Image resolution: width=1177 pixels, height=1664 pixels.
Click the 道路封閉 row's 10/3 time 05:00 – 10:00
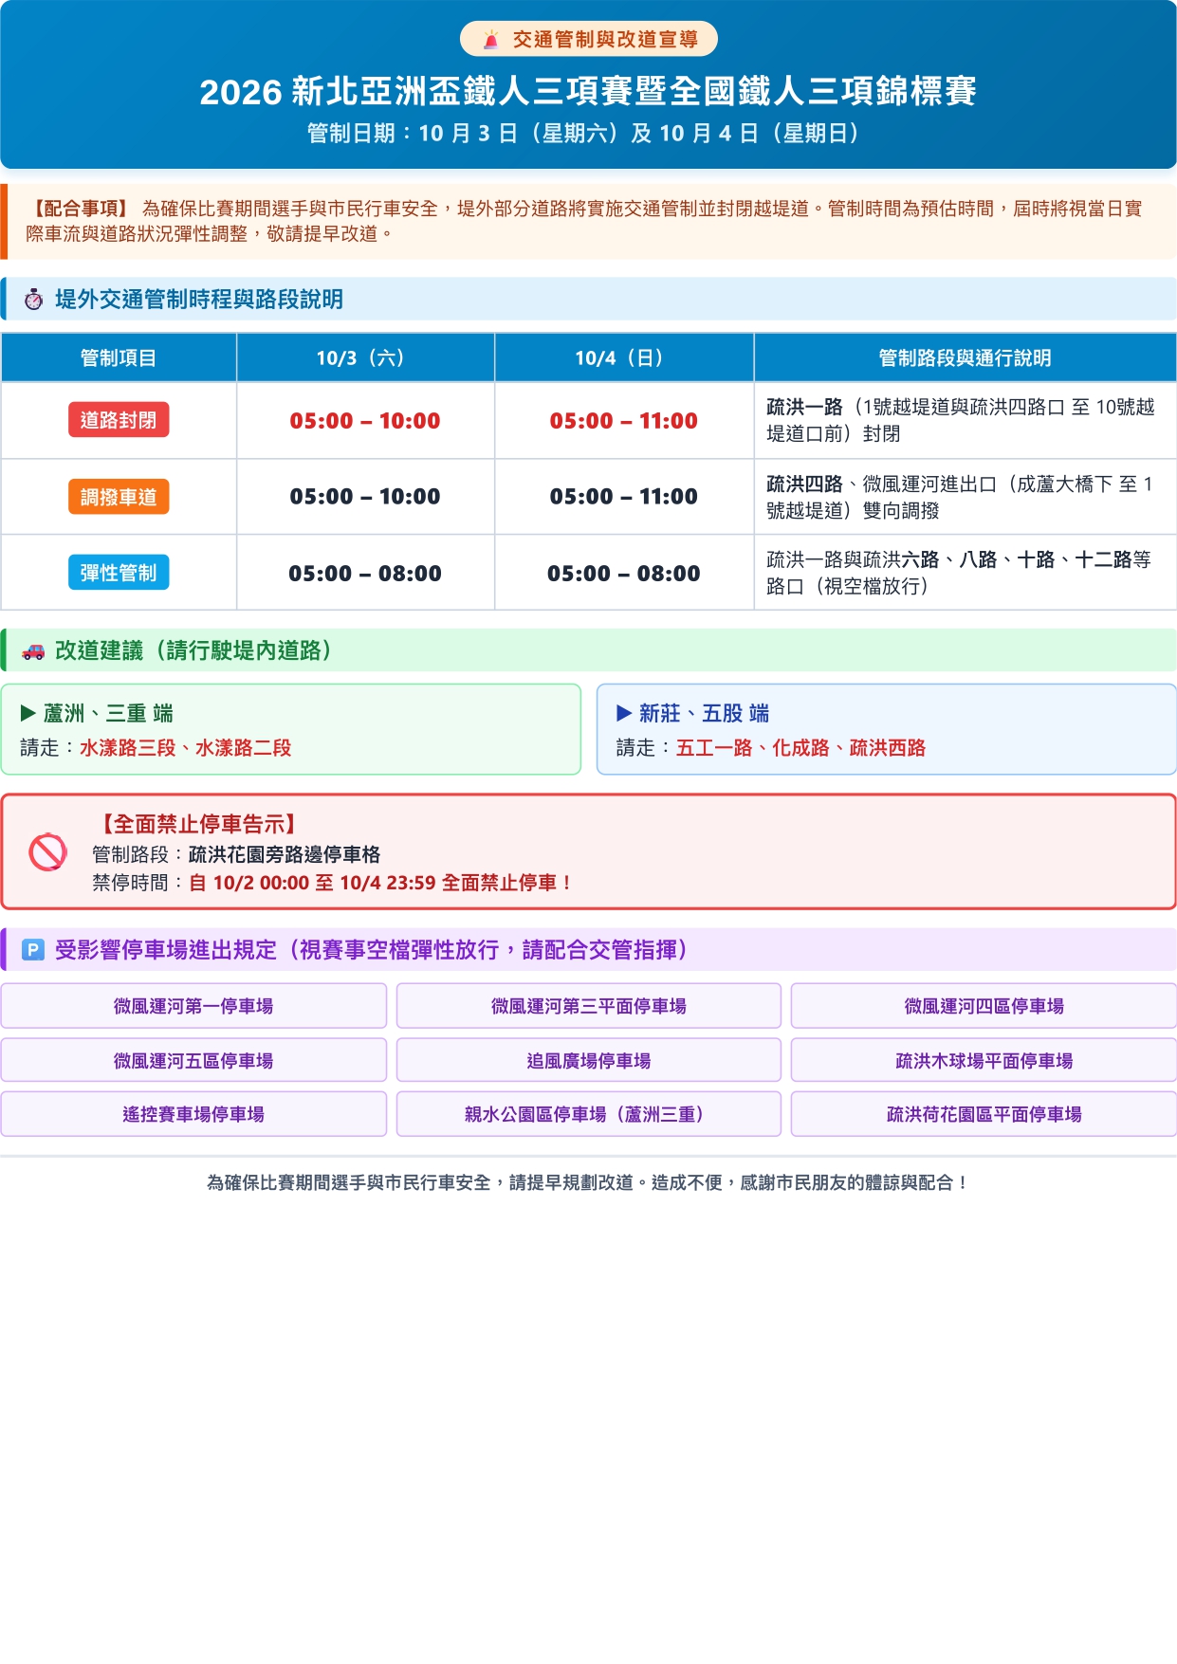click(x=365, y=421)
